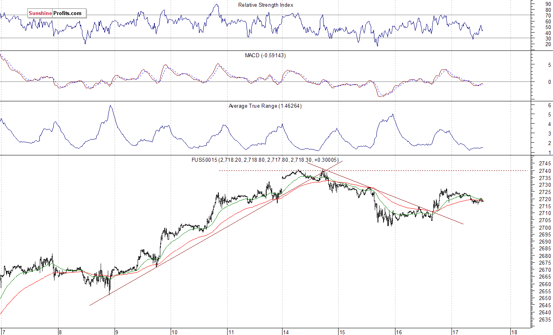
Task: Click the Average True Range axis label 1
Action: coord(549,153)
